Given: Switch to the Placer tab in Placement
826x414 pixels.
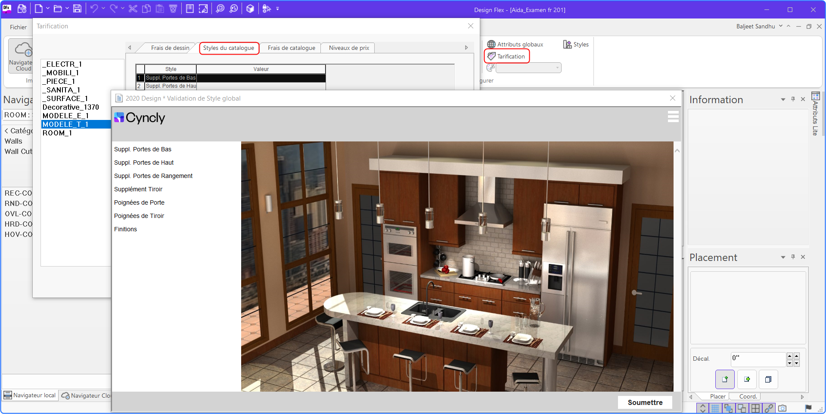Looking at the screenshot, I should point(718,396).
